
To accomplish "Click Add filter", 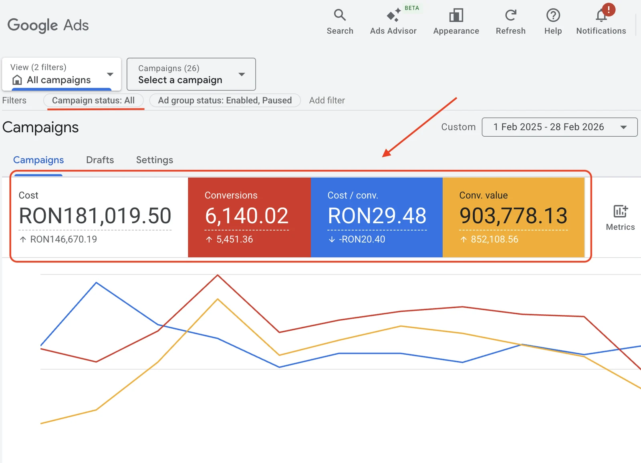I will click(x=327, y=100).
